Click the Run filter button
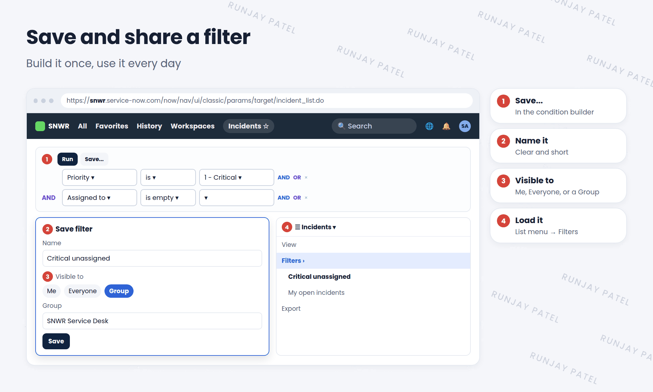 (x=68, y=159)
